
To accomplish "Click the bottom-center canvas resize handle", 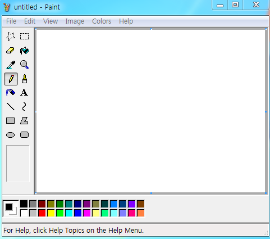I will coord(151,193).
